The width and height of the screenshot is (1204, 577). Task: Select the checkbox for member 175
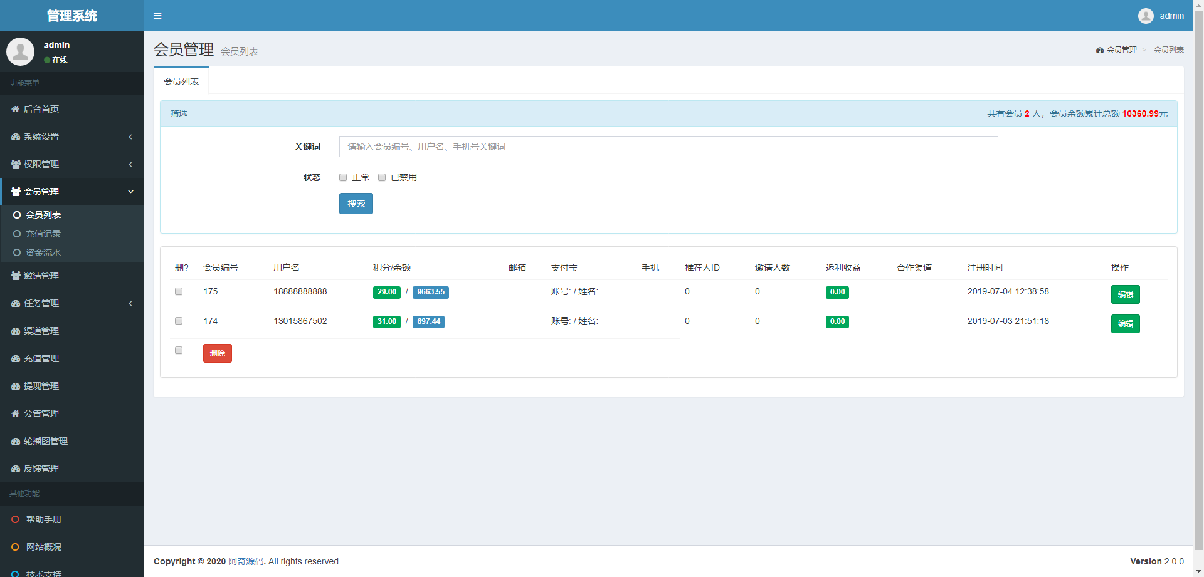pyautogui.click(x=179, y=291)
